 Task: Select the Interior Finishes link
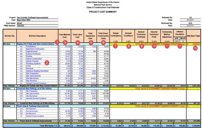(x=32, y=61)
